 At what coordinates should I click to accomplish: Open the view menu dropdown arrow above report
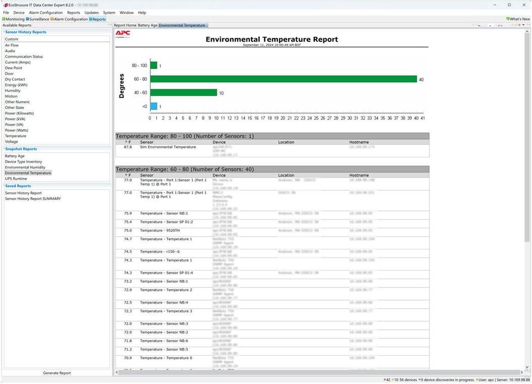pyautogui.click(x=523, y=25)
